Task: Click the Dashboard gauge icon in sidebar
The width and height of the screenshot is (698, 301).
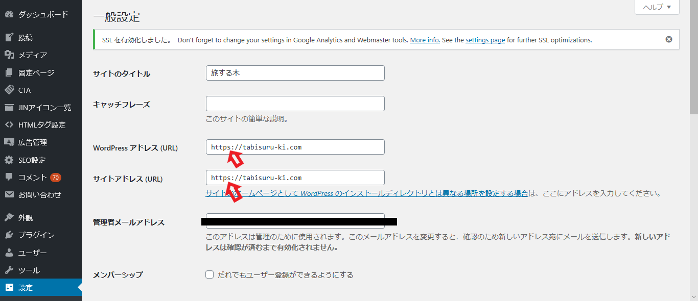Action: tap(9, 14)
